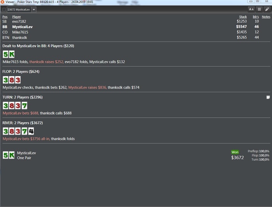This screenshot has height=207, width=272.
Task: Select the evo7182 player name
Action: pos(19,21)
